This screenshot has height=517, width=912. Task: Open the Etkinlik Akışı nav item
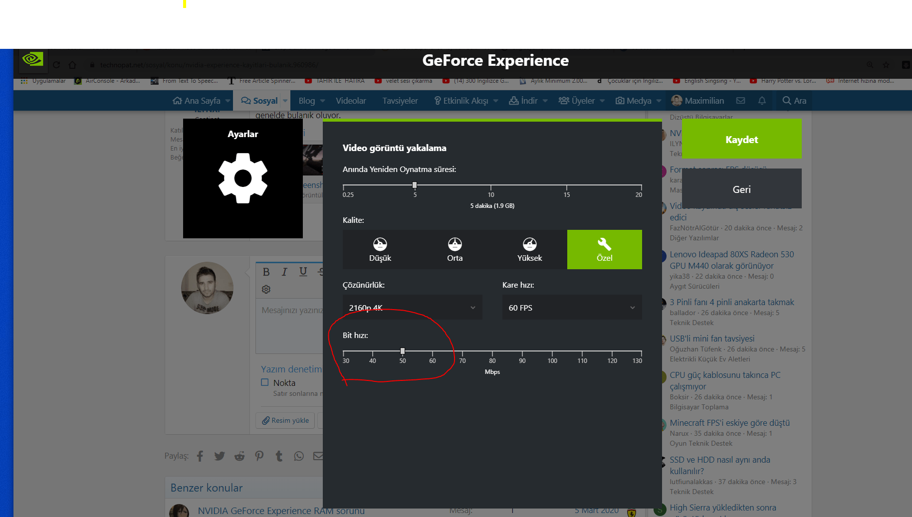click(461, 101)
